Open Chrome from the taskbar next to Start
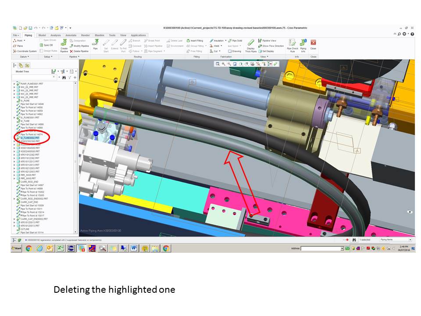421x316 pixels. 29,248
